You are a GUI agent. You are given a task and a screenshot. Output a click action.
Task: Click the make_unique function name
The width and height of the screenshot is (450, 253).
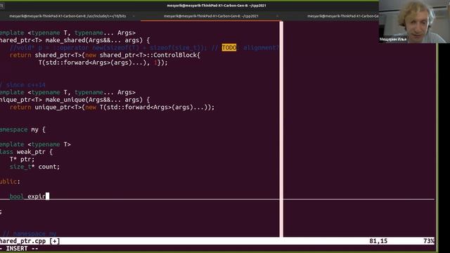(65, 100)
